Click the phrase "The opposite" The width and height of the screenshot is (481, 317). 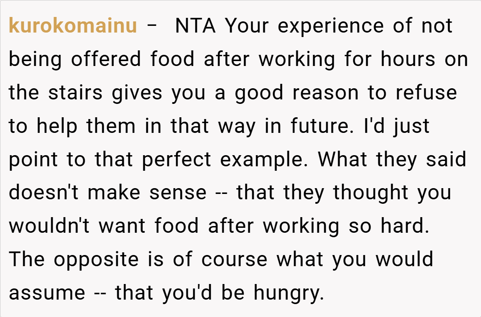pyautogui.click(x=74, y=259)
